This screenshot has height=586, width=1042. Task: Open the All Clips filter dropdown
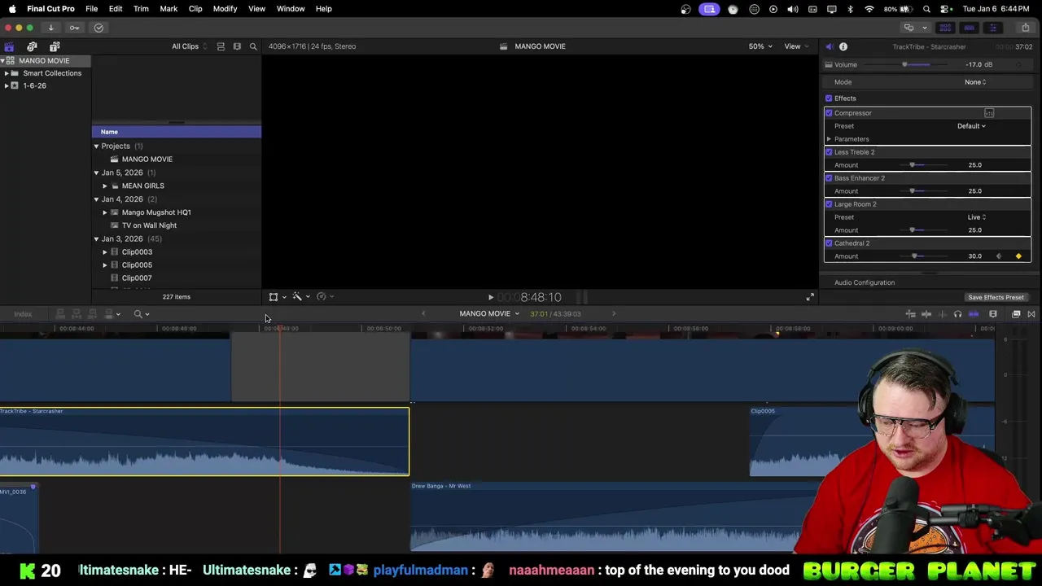tap(189, 46)
